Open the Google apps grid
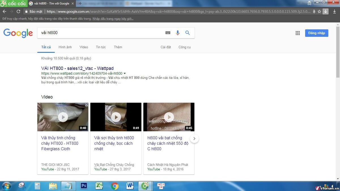This screenshot has height=191, width=340. click(x=297, y=33)
